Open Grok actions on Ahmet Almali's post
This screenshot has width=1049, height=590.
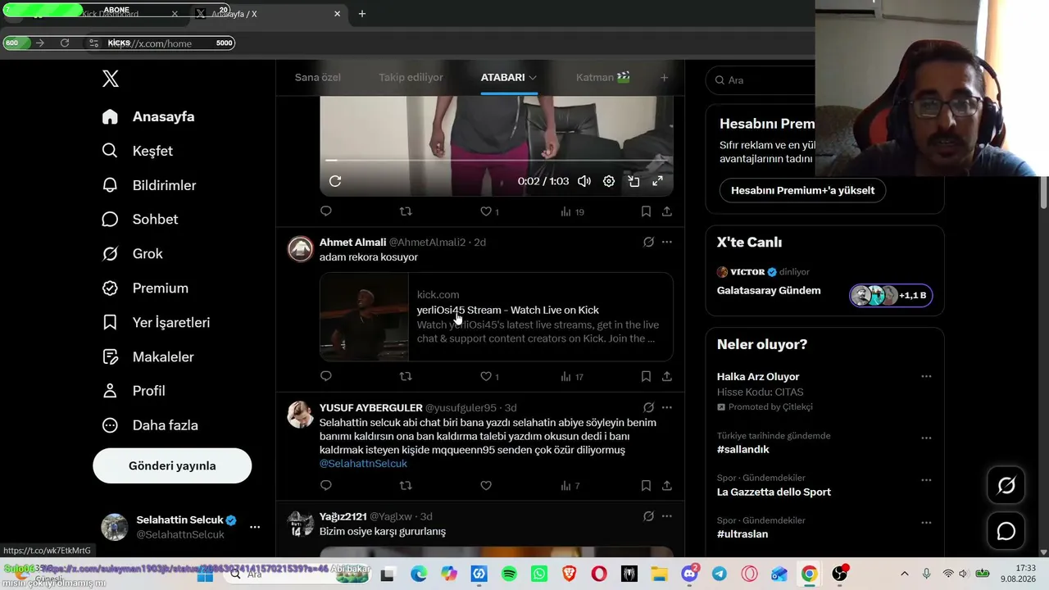click(x=648, y=242)
